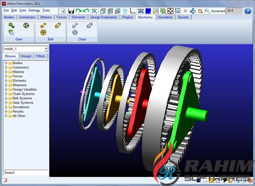
Task: Create belt with orange belt-loop icon
Action: click(58, 25)
